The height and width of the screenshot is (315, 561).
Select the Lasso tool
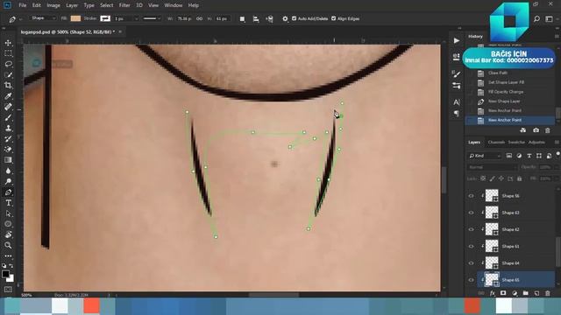coord(8,64)
